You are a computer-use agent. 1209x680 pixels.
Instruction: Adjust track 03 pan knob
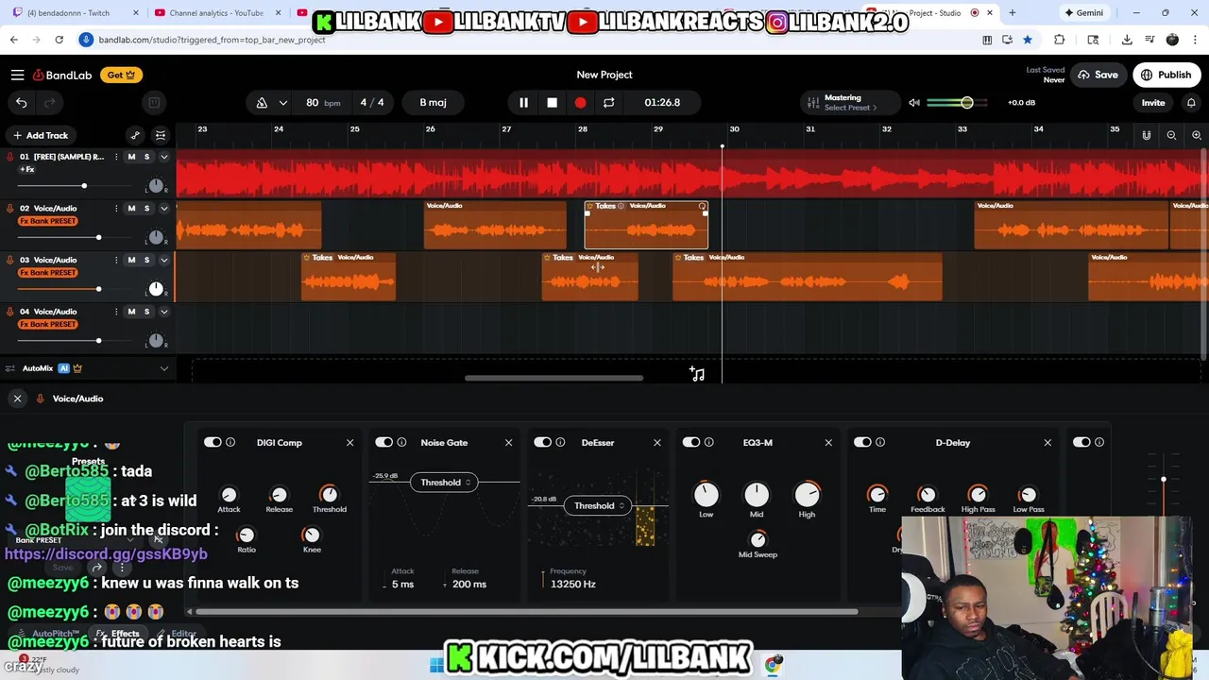(x=156, y=288)
